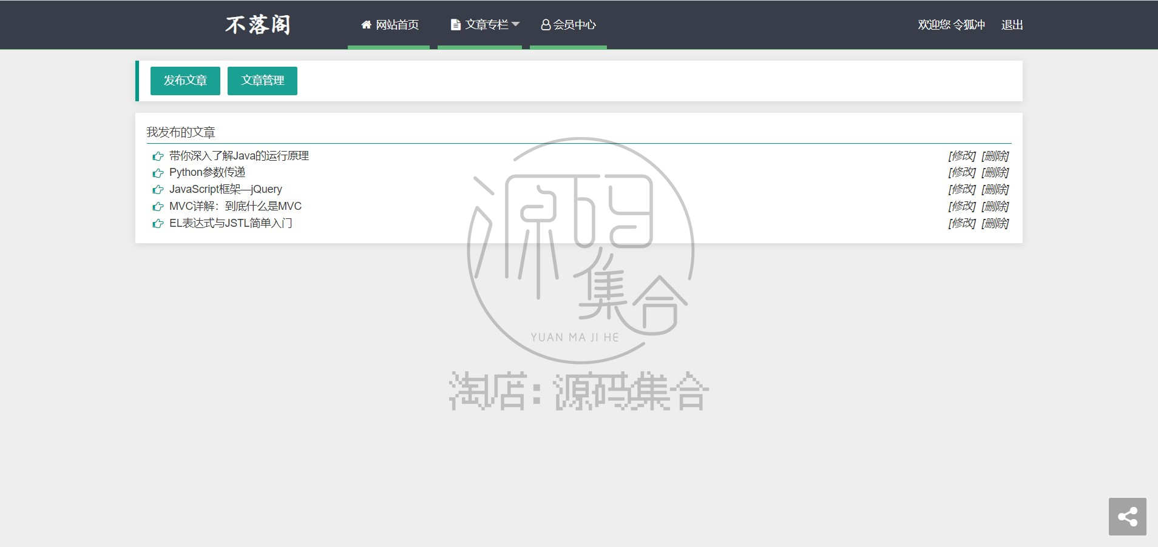Log out via the 退出 link
This screenshot has width=1158, height=547.
pos(1012,25)
